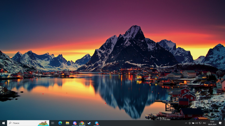The height and width of the screenshot is (126, 225).
Task: Open Task View from the taskbar
Action: point(53,123)
